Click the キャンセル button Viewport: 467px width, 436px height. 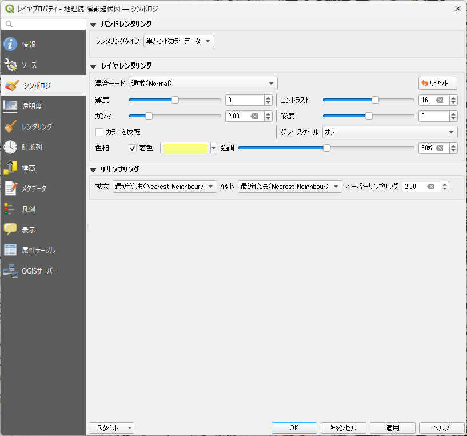pos(343,428)
